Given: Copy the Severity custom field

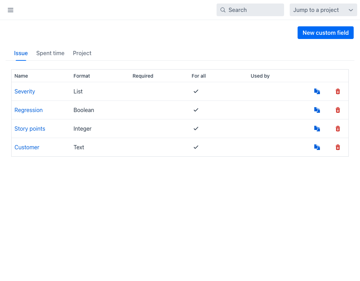Looking at the screenshot, I should [x=317, y=91].
